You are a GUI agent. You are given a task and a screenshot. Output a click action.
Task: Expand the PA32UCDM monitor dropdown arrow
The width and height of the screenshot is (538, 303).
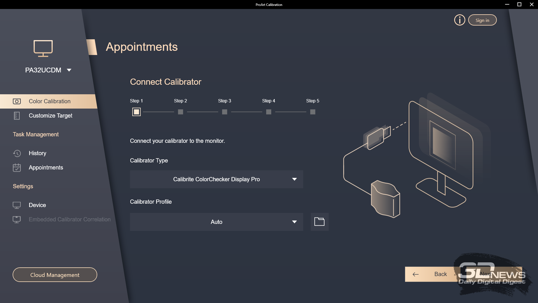(x=69, y=70)
